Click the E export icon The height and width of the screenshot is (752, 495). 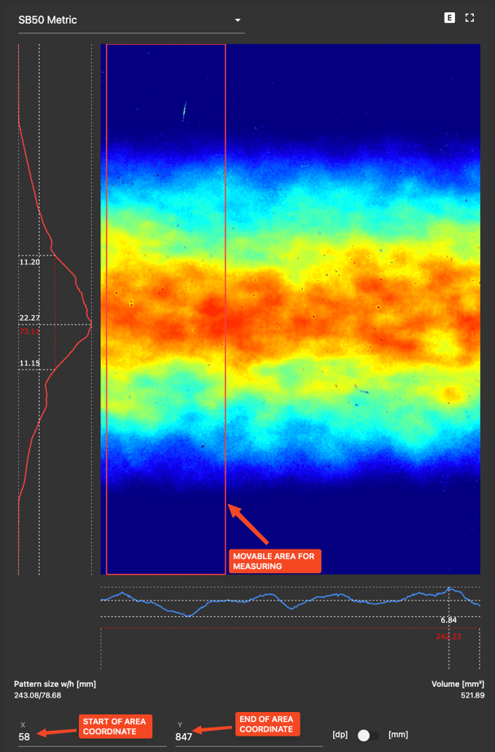[x=449, y=18]
